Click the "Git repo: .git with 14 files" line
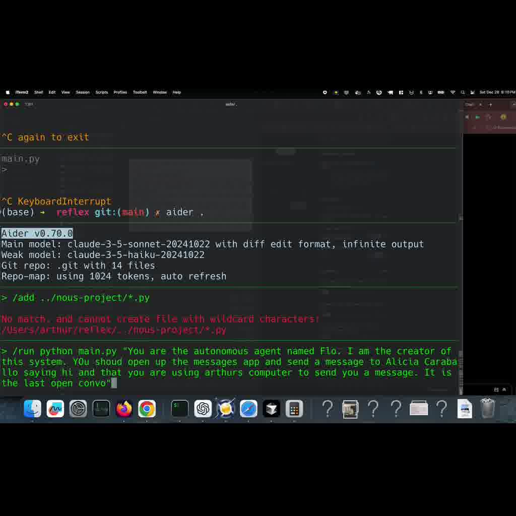The height and width of the screenshot is (516, 516). (x=78, y=266)
